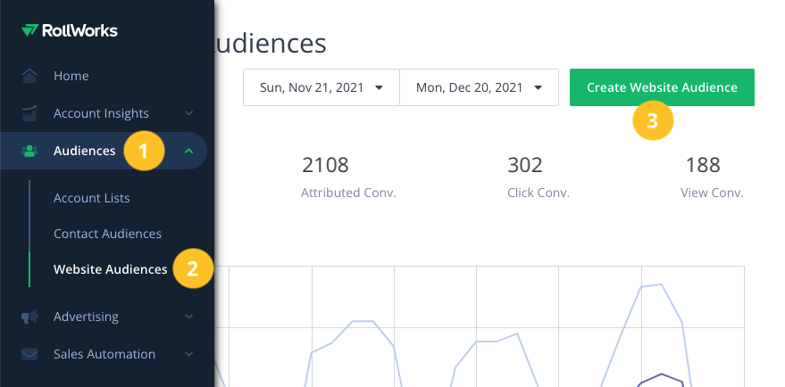The height and width of the screenshot is (387, 785).
Task: Click the Audiences people icon
Action: 30,151
